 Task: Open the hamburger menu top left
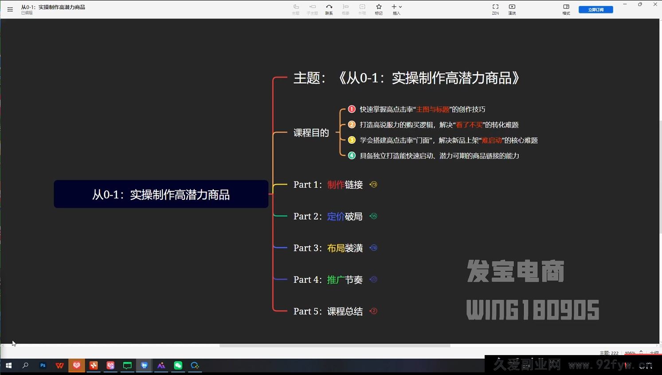[10, 9]
